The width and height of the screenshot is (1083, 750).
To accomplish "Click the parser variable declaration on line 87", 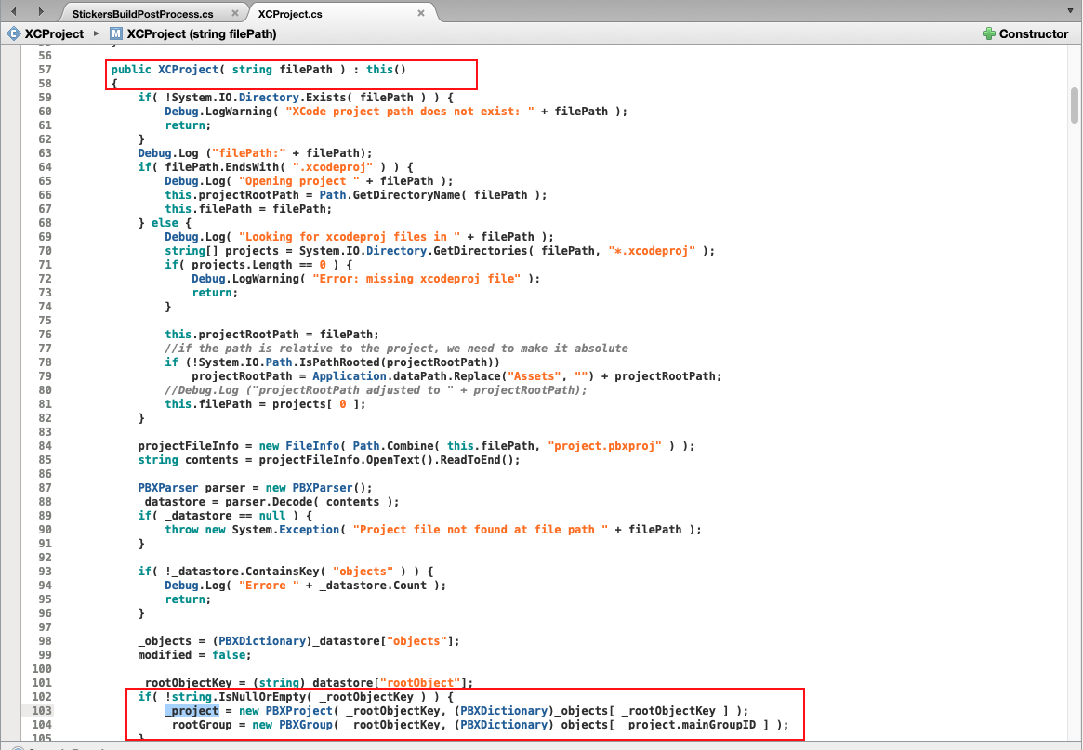I will click(225, 488).
